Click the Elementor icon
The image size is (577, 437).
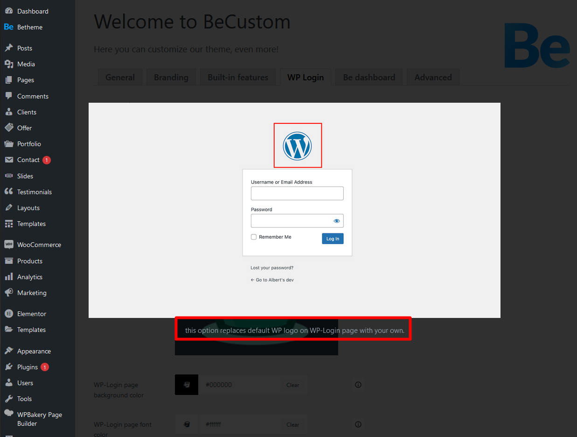[x=8, y=314]
